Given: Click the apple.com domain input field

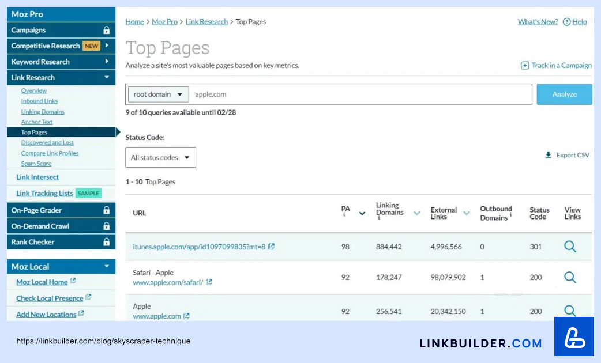Looking at the screenshot, I should 360,94.
